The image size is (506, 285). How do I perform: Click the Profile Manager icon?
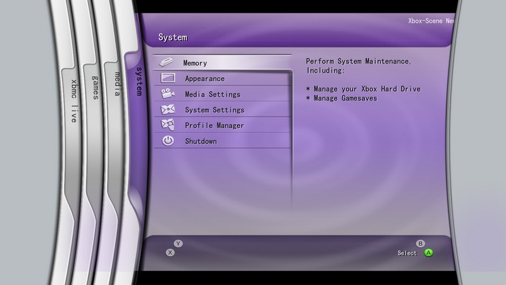click(x=168, y=125)
